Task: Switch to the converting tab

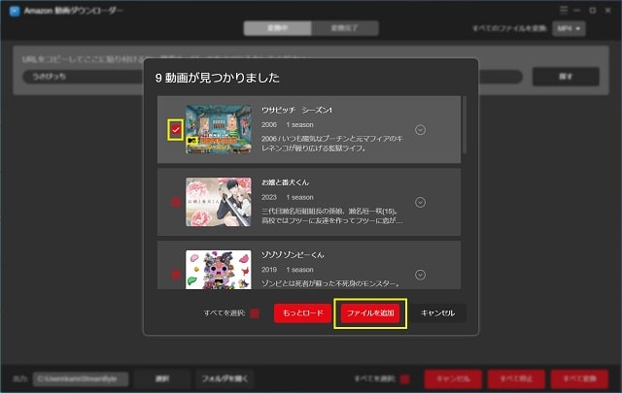Action: (x=277, y=28)
